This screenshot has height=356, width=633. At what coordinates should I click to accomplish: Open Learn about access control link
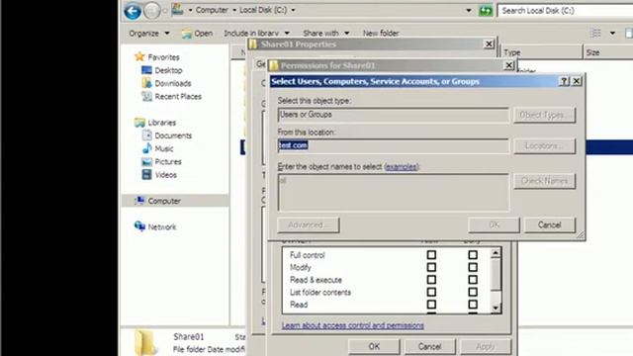pyautogui.click(x=353, y=325)
